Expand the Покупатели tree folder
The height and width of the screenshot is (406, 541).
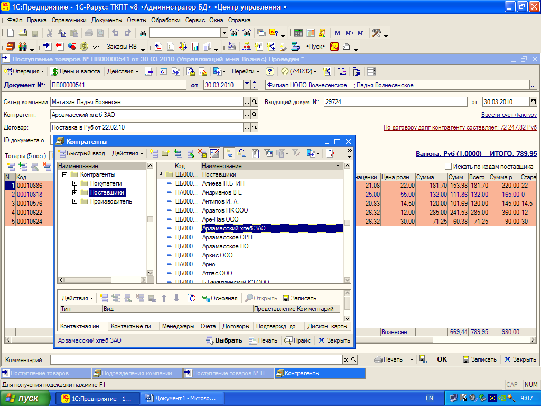tap(74, 183)
